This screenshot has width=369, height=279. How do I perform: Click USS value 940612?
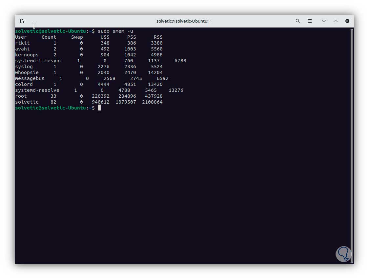(x=100, y=102)
